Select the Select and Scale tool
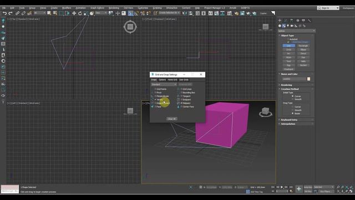Screen dimensions: 355x200 [86, 13]
